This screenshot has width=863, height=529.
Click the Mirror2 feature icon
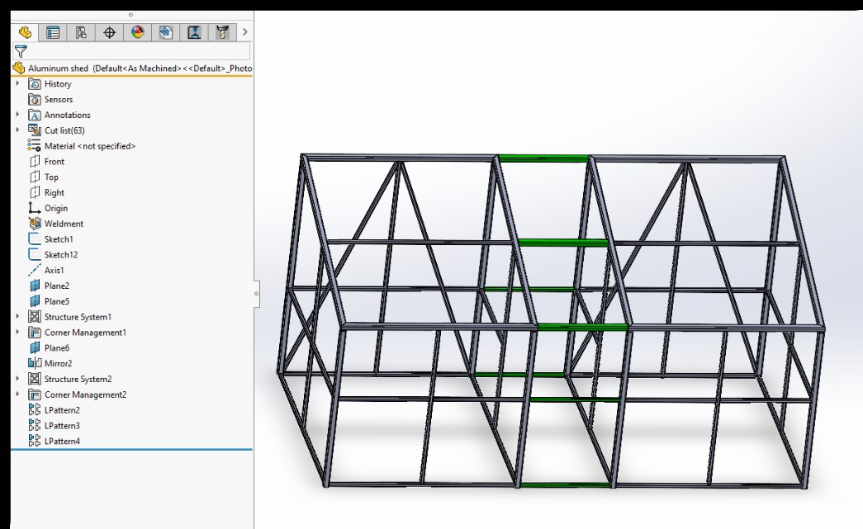35,363
